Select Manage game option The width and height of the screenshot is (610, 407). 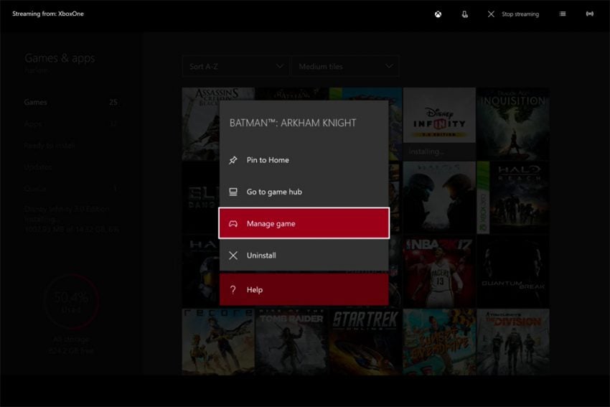pyautogui.click(x=304, y=223)
